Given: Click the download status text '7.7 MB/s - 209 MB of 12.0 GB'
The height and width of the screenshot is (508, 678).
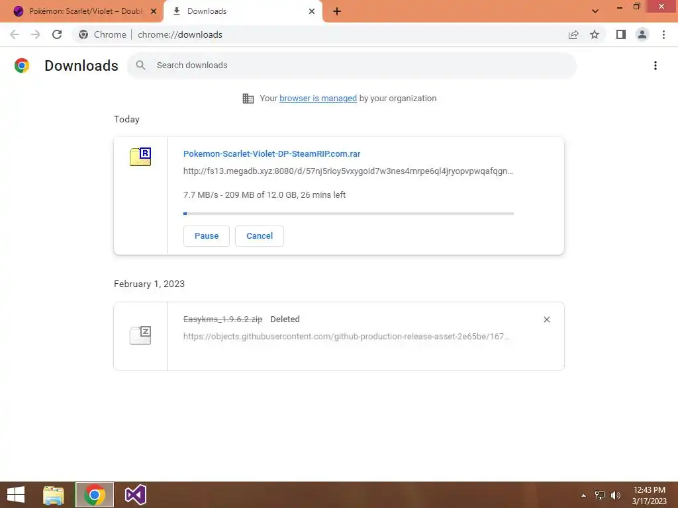Looking at the screenshot, I should click(240, 195).
